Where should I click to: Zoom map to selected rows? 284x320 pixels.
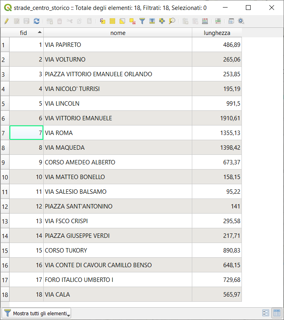coord(172,21)
